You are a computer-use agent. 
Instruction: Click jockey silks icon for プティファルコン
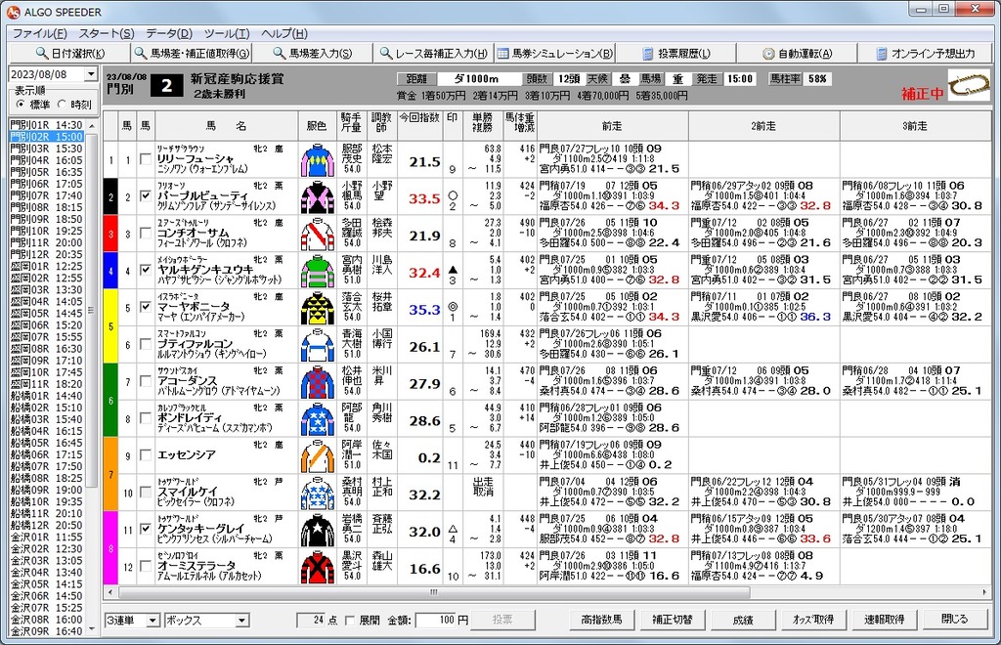click(318, 345)
